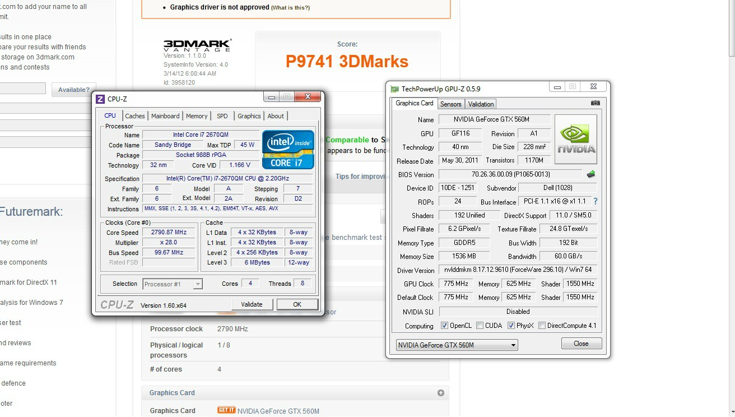Screen dimensions: 735x417
Task: Click the Release Date value May 30, 2011
Action: click(460, 160)
